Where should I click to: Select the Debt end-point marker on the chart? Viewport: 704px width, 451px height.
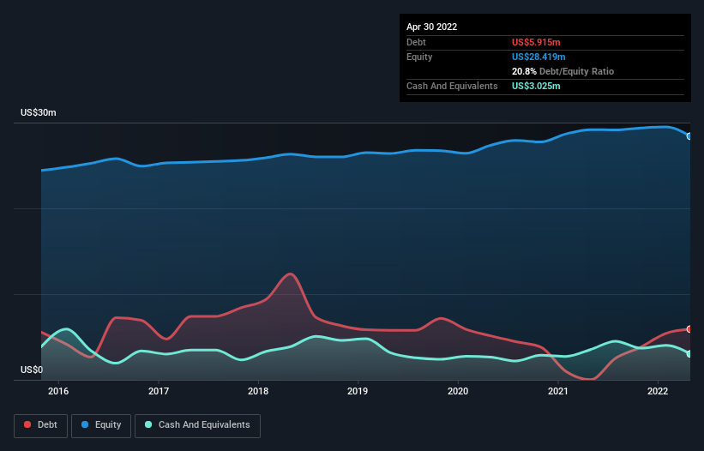coord(689,329)
